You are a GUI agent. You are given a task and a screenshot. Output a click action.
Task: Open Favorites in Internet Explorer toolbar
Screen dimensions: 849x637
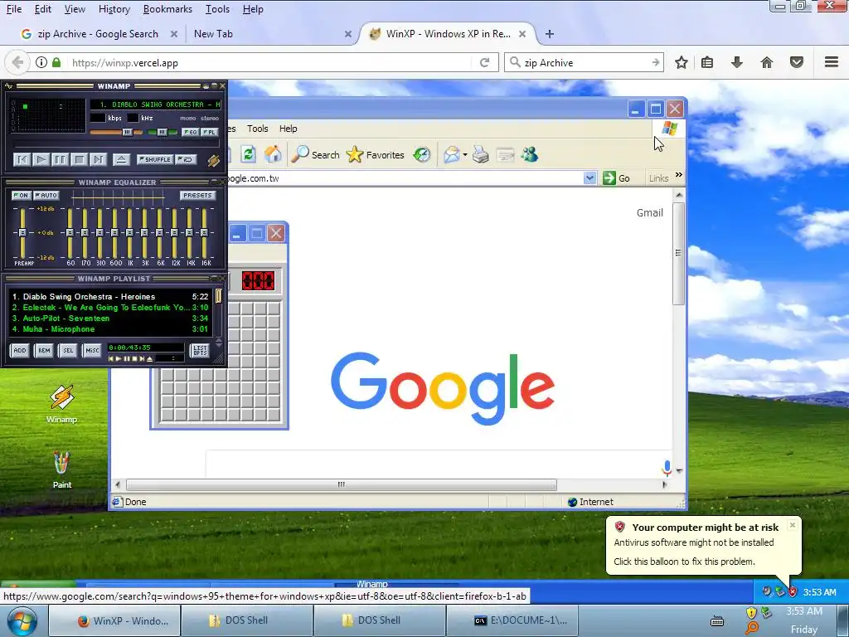pyautogui.click(x=376, y=154)
